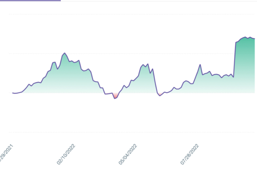Viewport: 257px width, 175px height.
Task: Click the 05/04/2022 date label
Action: coord(128,154)
